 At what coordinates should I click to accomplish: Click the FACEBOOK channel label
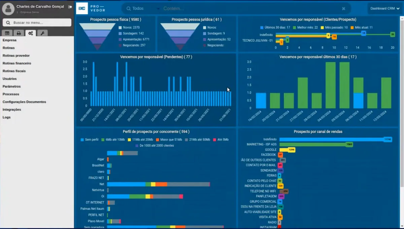click(x=269, y=155)
